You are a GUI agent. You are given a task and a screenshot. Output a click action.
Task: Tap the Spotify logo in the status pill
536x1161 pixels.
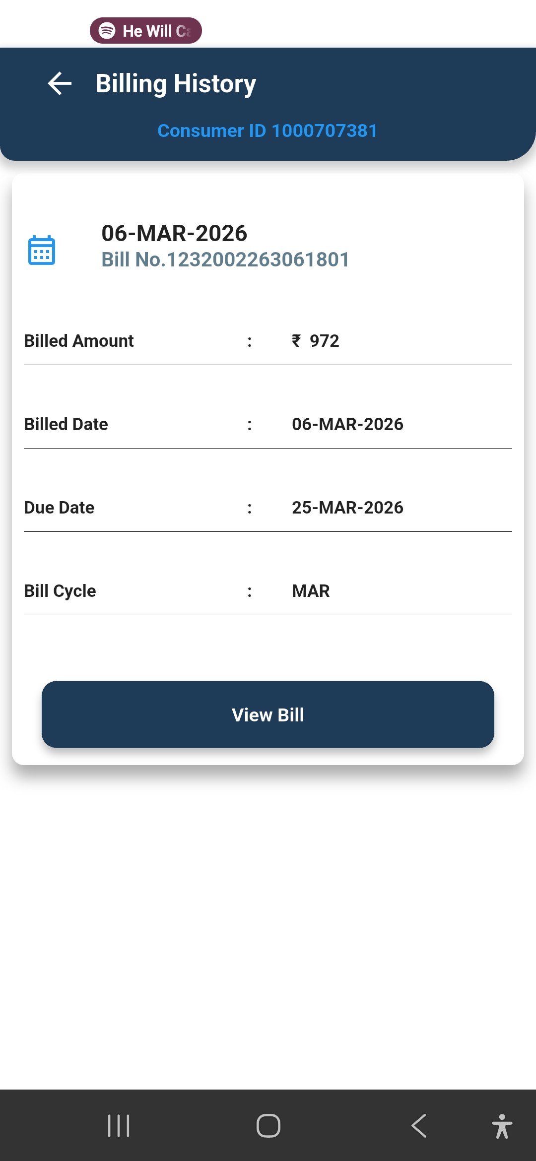tap(107, 31)
